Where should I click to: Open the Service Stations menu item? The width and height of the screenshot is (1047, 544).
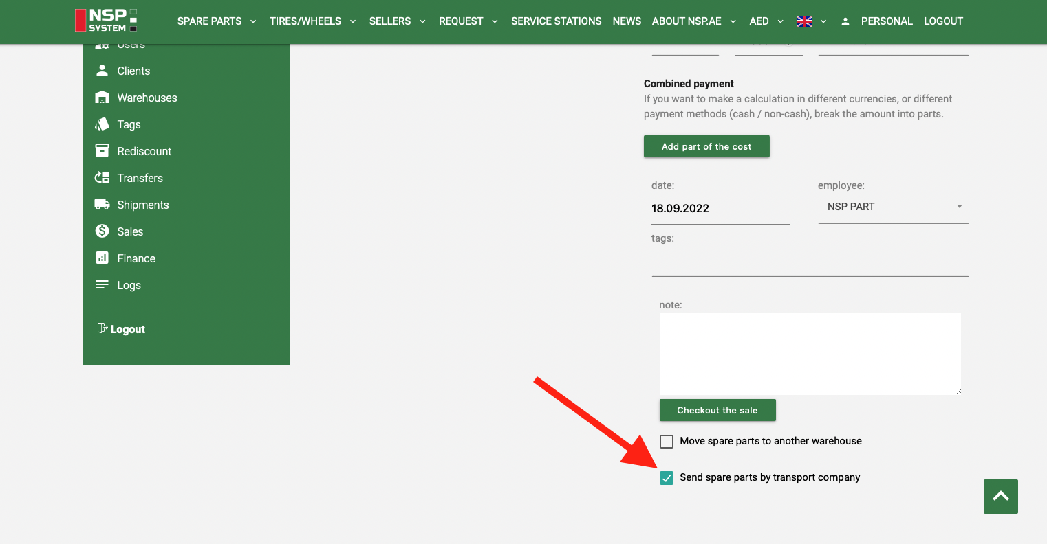(556, 21)
